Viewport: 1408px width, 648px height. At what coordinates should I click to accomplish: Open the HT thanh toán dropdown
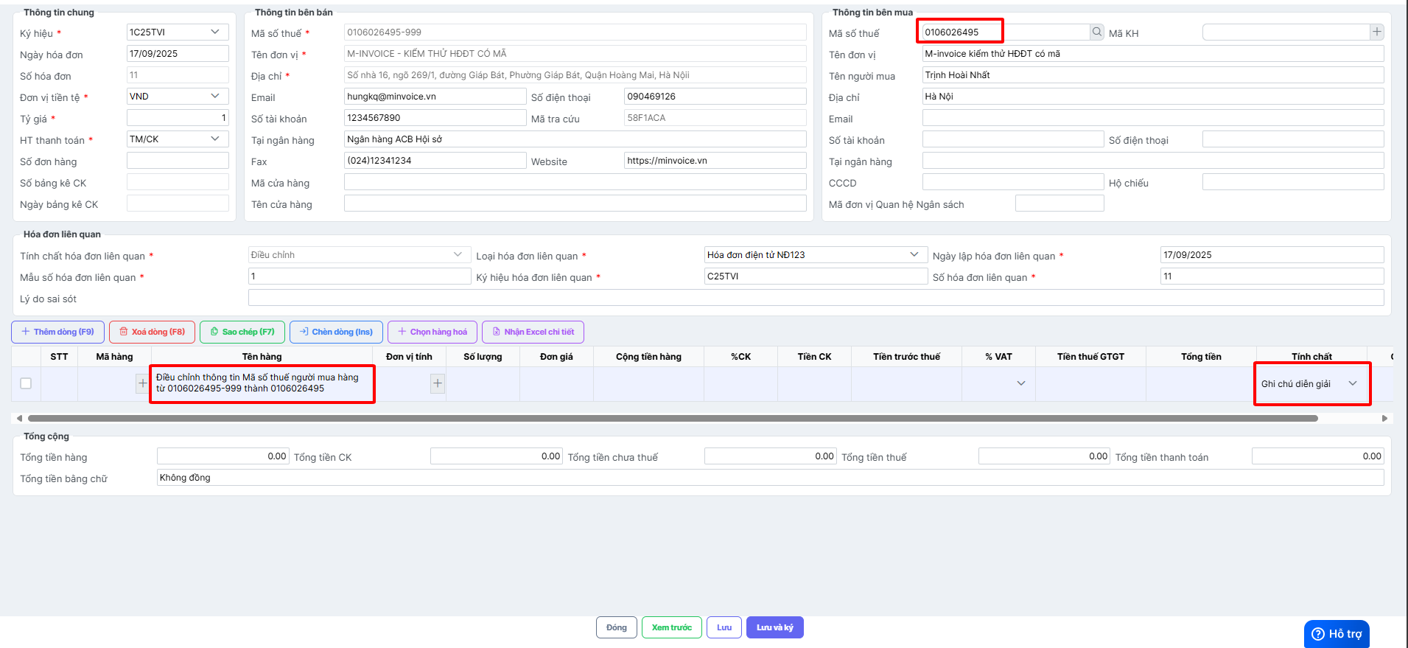point(214,139)
